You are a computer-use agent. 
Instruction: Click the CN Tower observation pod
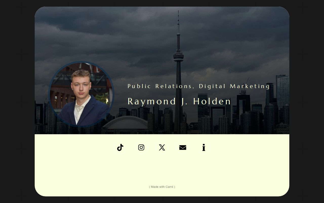click(178, 56)
